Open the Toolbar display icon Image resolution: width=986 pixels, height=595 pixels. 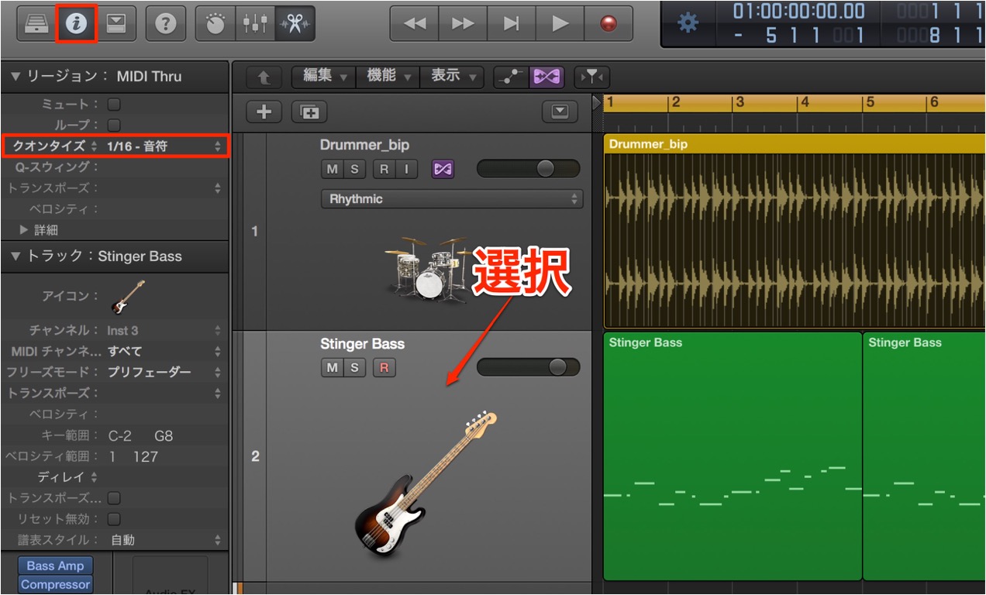[x=118, y=23]
